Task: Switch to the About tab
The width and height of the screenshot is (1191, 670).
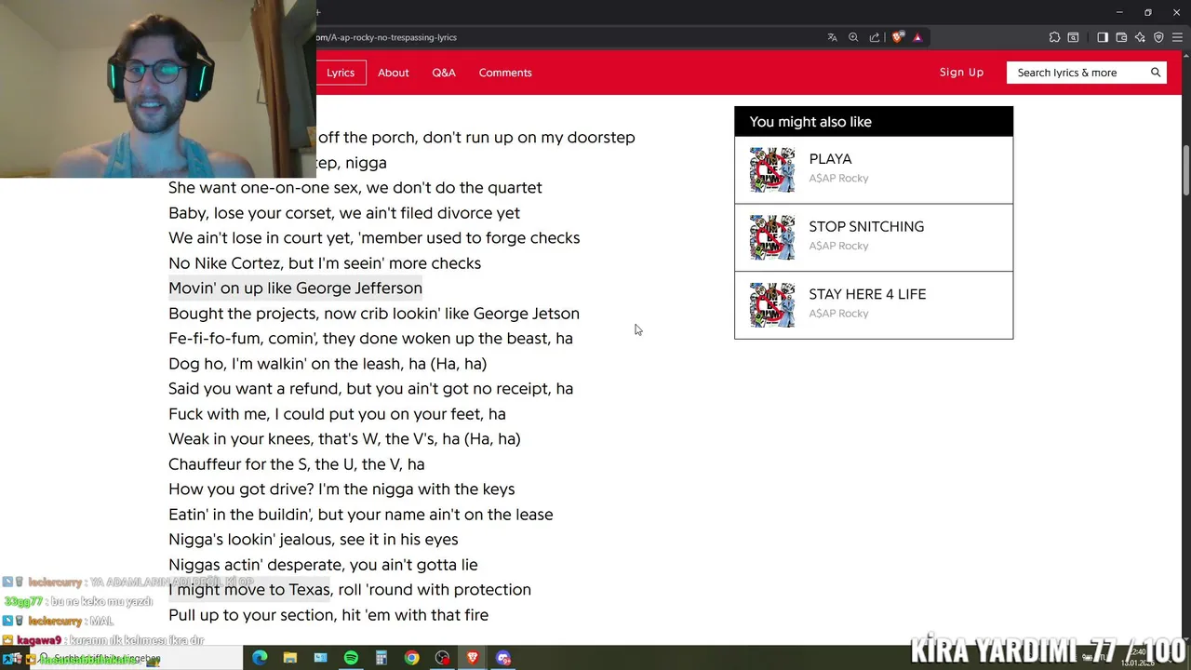Action: point(394,73)
